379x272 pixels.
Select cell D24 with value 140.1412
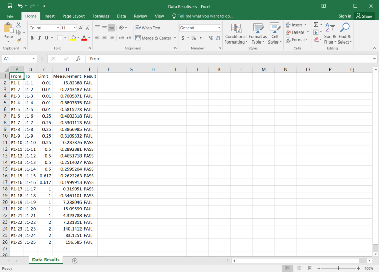(x=67, y=229)
